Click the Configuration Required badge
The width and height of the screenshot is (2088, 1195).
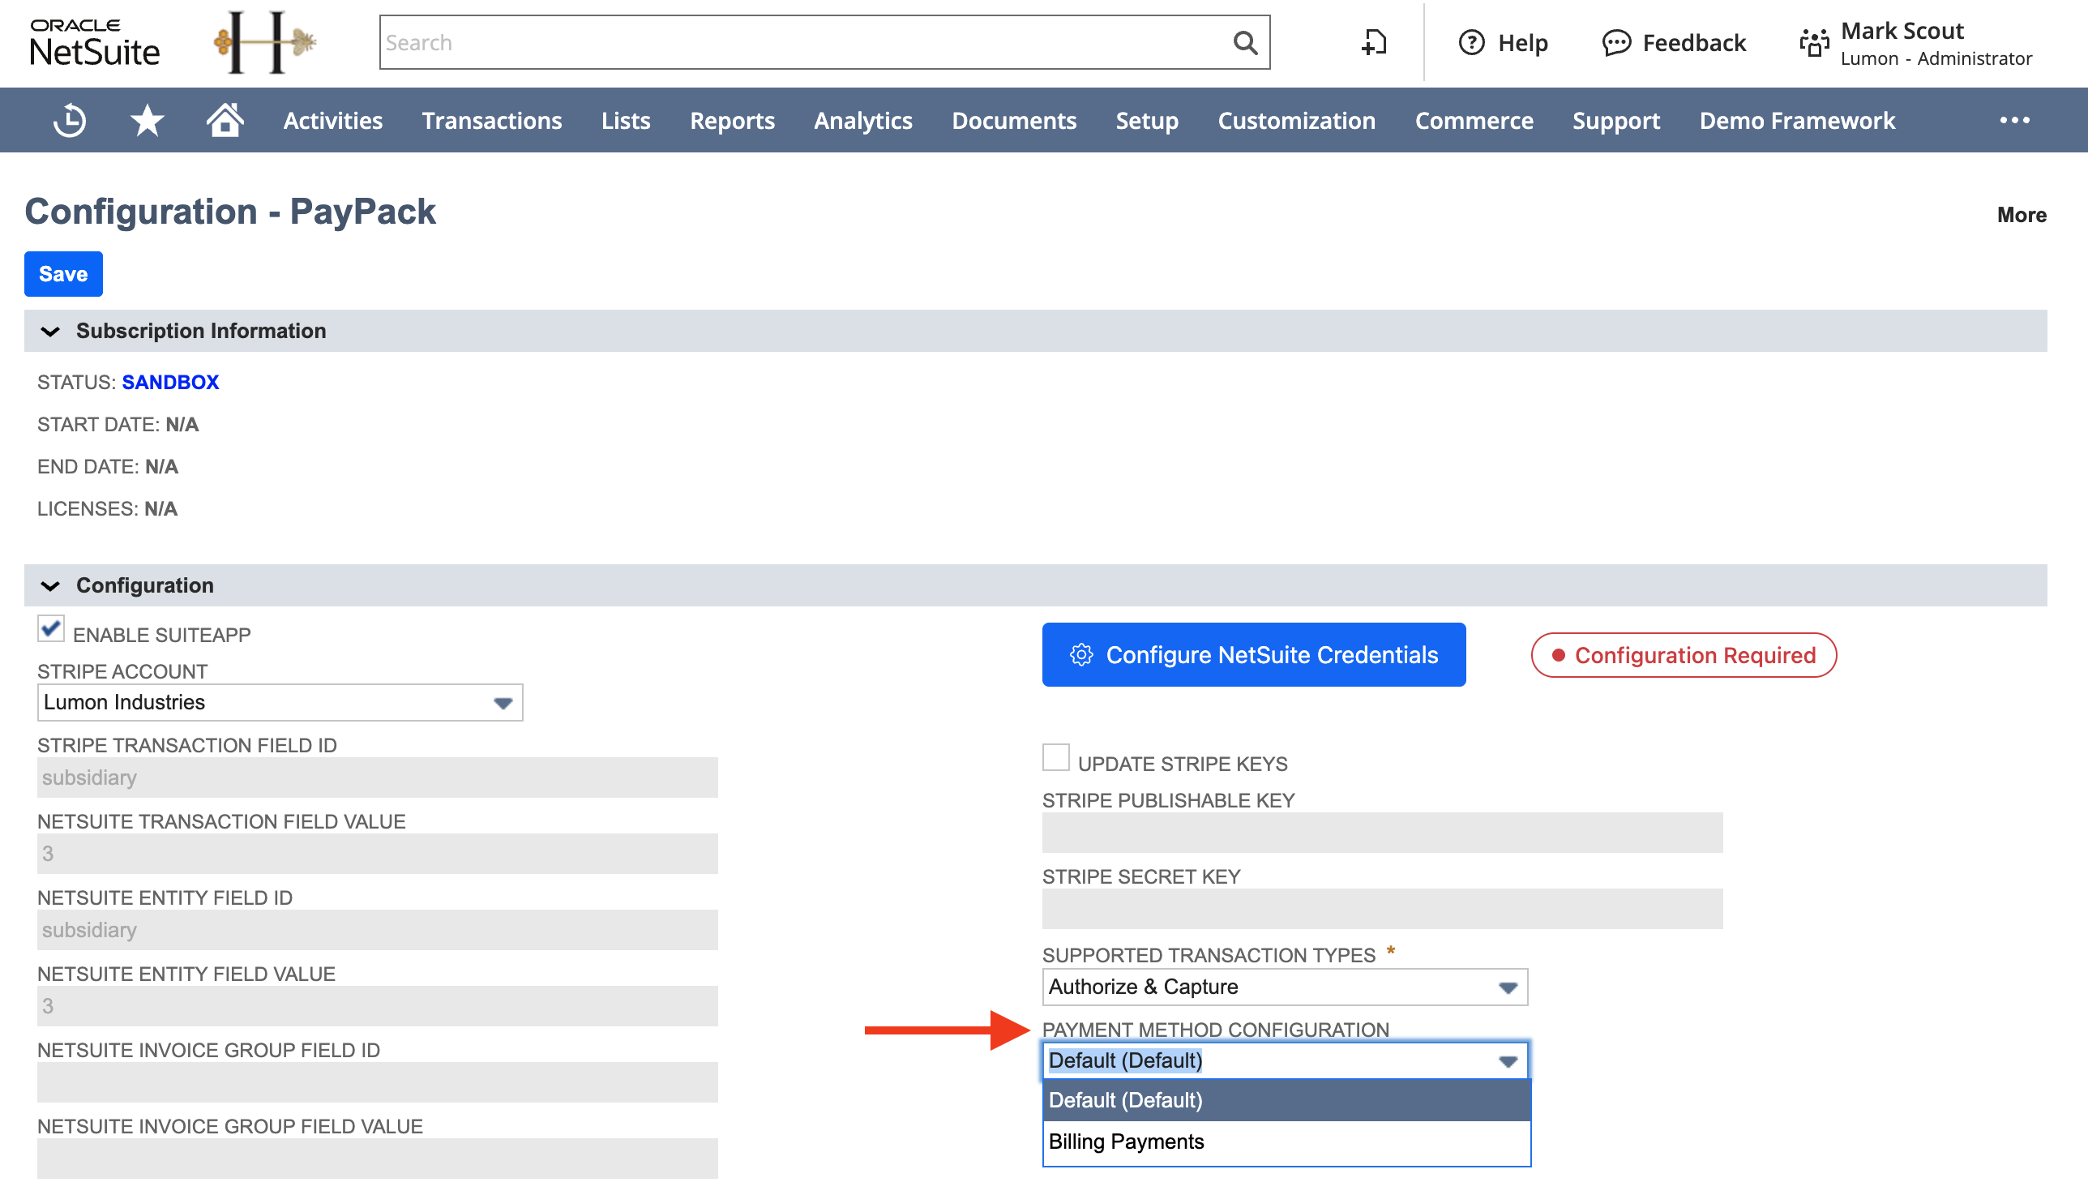click(1684, 656)
